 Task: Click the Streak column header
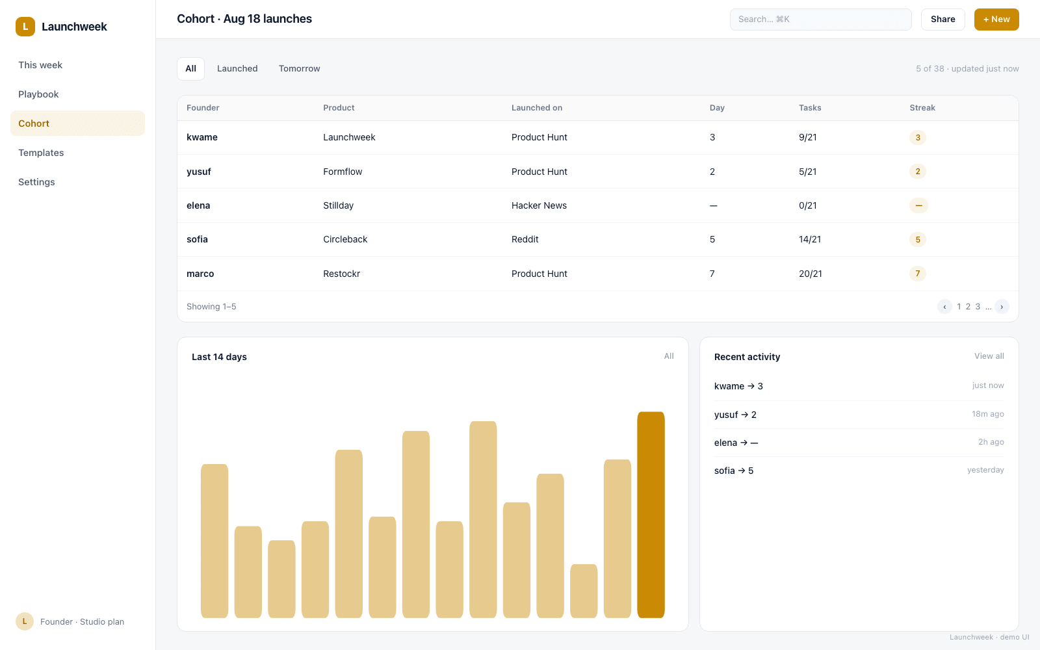point(922,108)
